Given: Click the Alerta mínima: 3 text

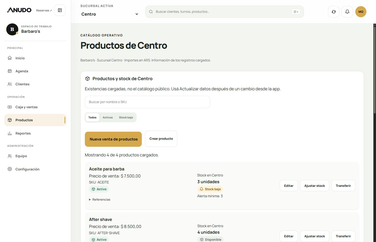Looking at the screenshot, I should click(x=210, y=196).
